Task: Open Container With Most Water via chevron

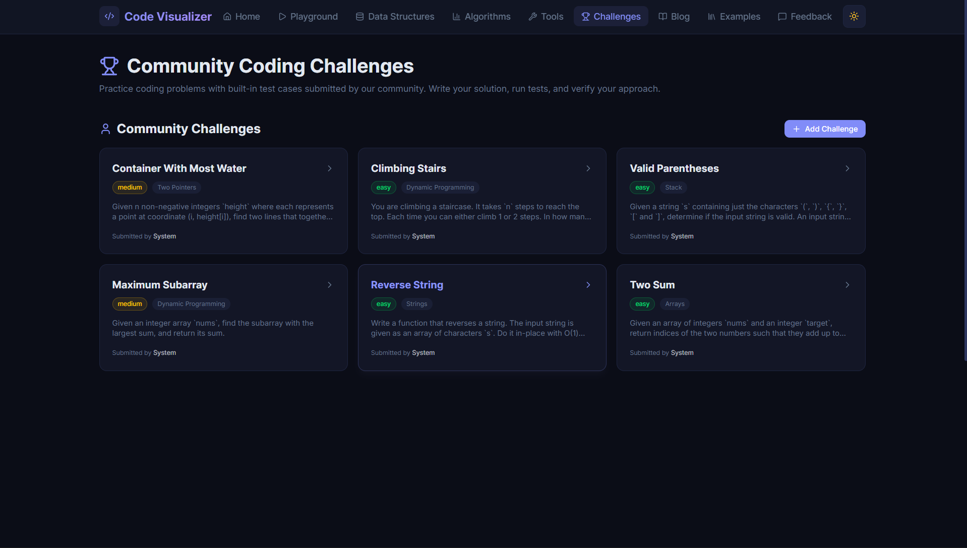Action: tap(330, 168)
